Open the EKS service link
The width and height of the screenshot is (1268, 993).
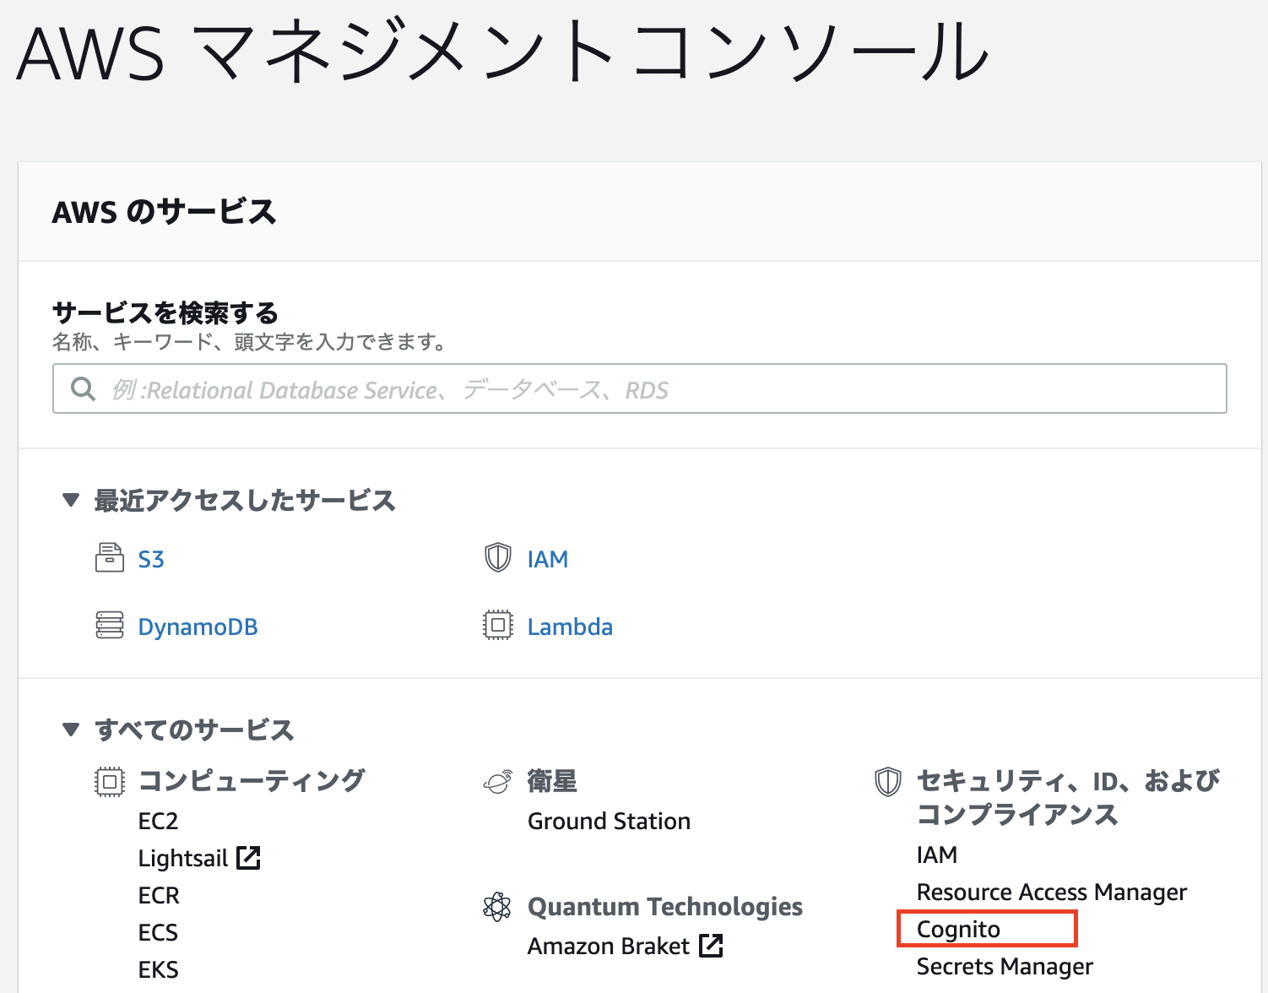[159, 969]
